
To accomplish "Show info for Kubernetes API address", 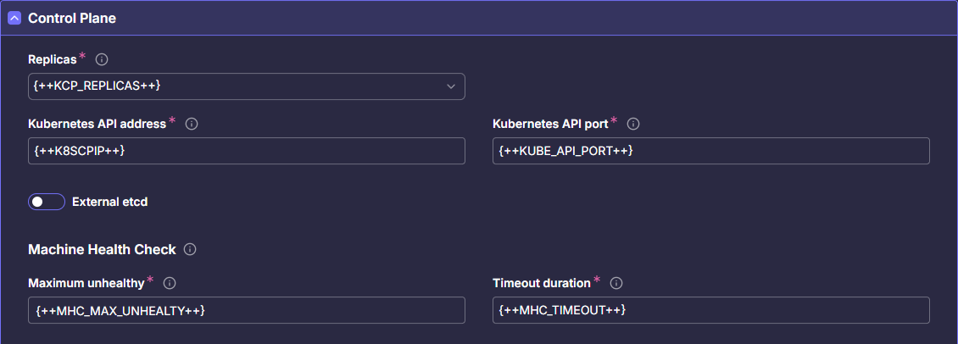I will pyautogui.click(x=192, y=124).
